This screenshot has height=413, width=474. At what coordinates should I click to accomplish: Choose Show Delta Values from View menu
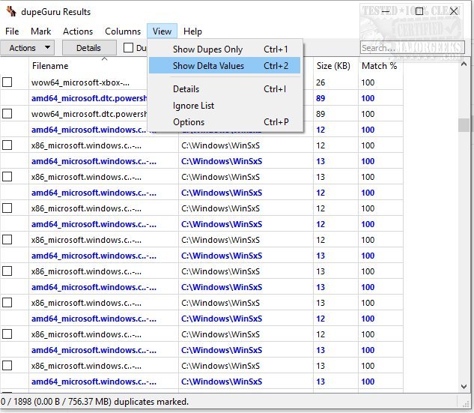(x=208, y=66)
